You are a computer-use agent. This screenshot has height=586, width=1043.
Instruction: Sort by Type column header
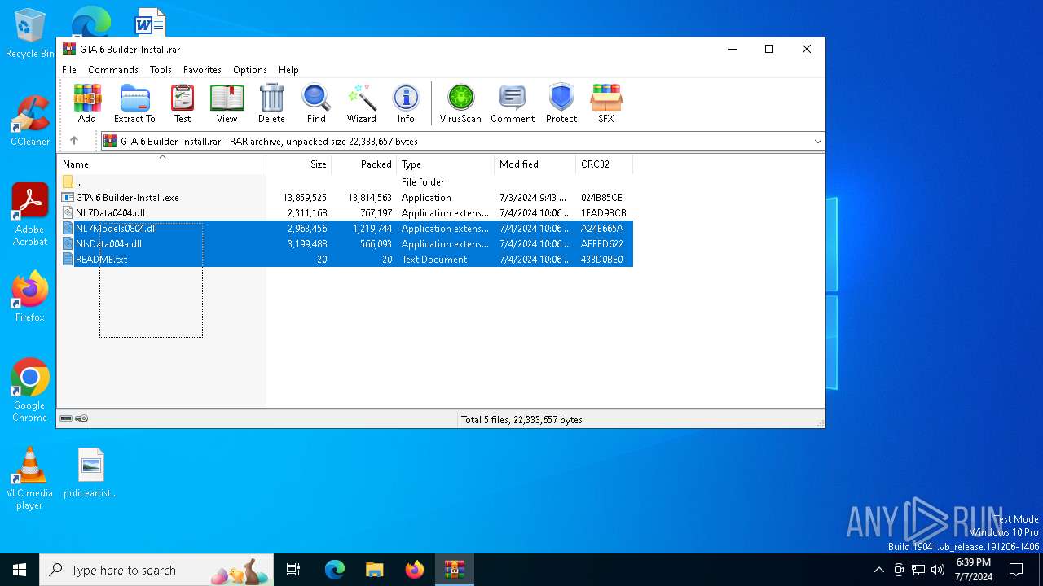[446, 164]
